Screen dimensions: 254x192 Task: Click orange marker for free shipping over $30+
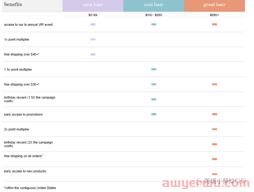tap(215, 84)
